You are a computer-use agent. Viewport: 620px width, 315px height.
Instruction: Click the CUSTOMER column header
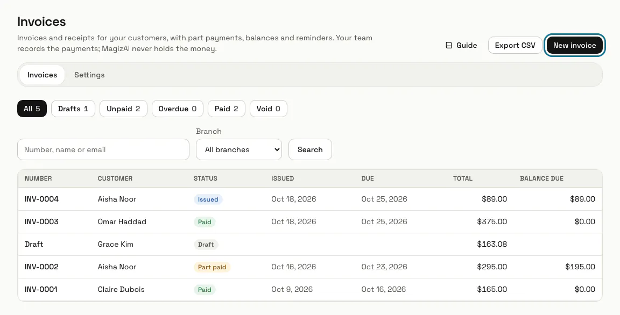[x=115, y=178]
